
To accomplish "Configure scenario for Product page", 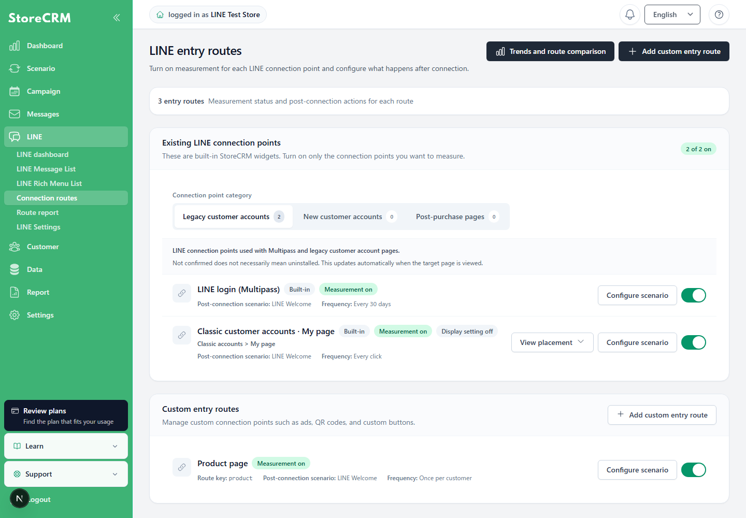I will (637, 470).
